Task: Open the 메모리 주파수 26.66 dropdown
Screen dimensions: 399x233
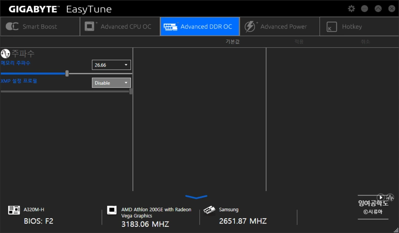Action: point(111,65)
